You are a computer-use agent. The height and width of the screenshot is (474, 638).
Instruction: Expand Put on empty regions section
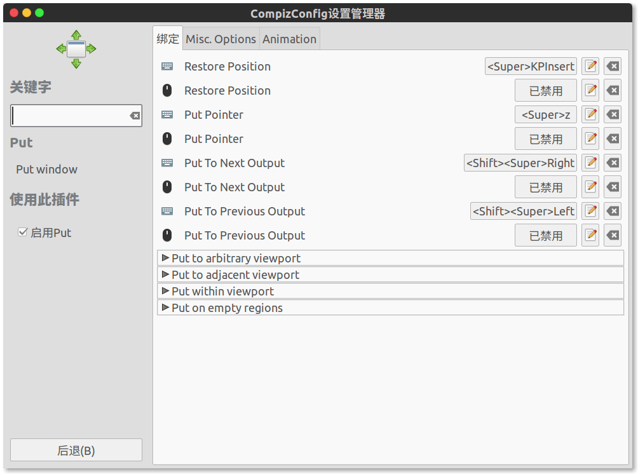(166, 308)
